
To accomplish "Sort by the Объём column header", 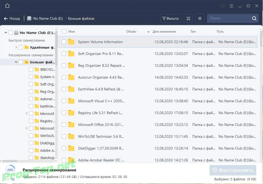I will click(131, 32).
